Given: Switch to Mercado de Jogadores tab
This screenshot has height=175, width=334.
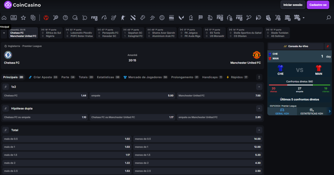Looking at the screenshot, I should pyautogui.click(x=146, y=77).
